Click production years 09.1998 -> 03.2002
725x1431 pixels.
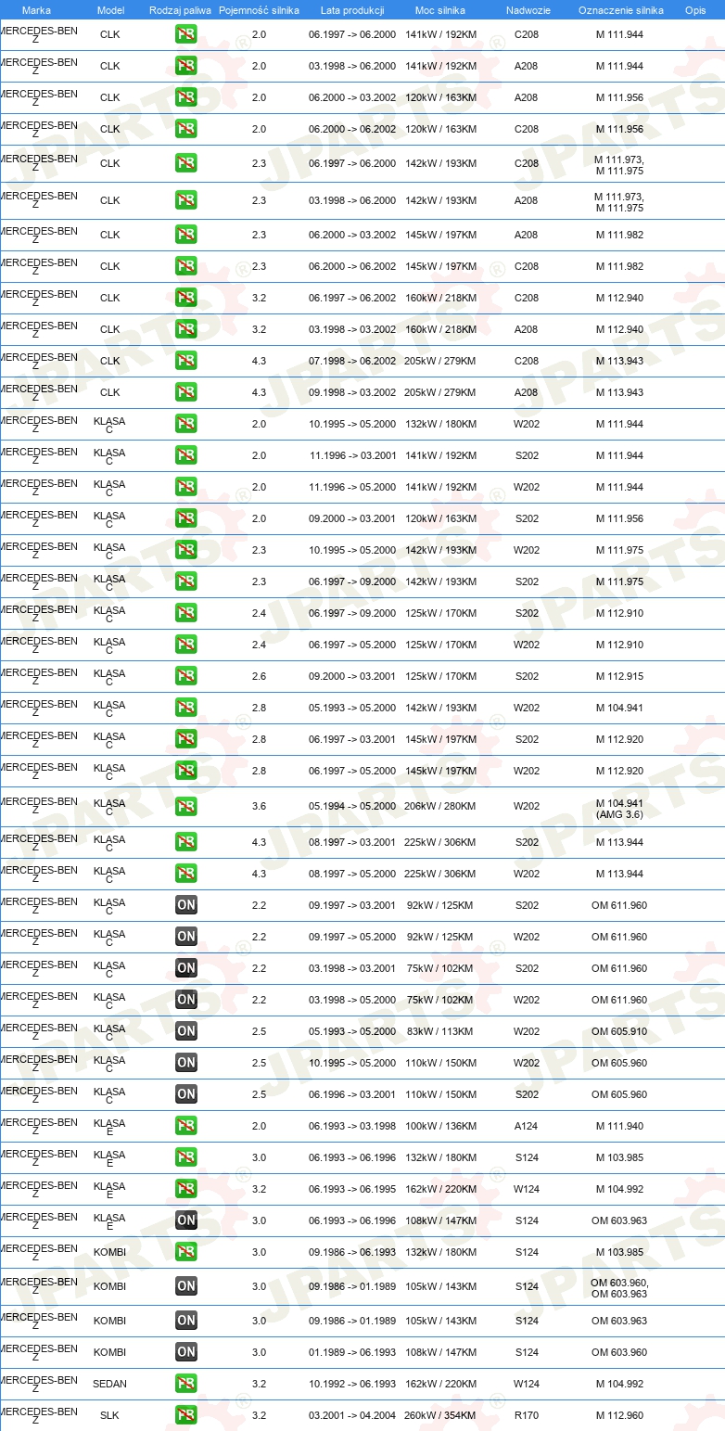[352, 392]
